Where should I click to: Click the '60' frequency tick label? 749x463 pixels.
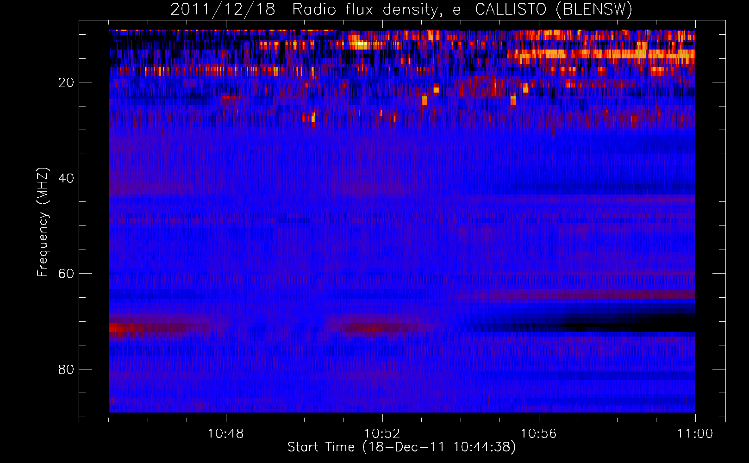66,274
